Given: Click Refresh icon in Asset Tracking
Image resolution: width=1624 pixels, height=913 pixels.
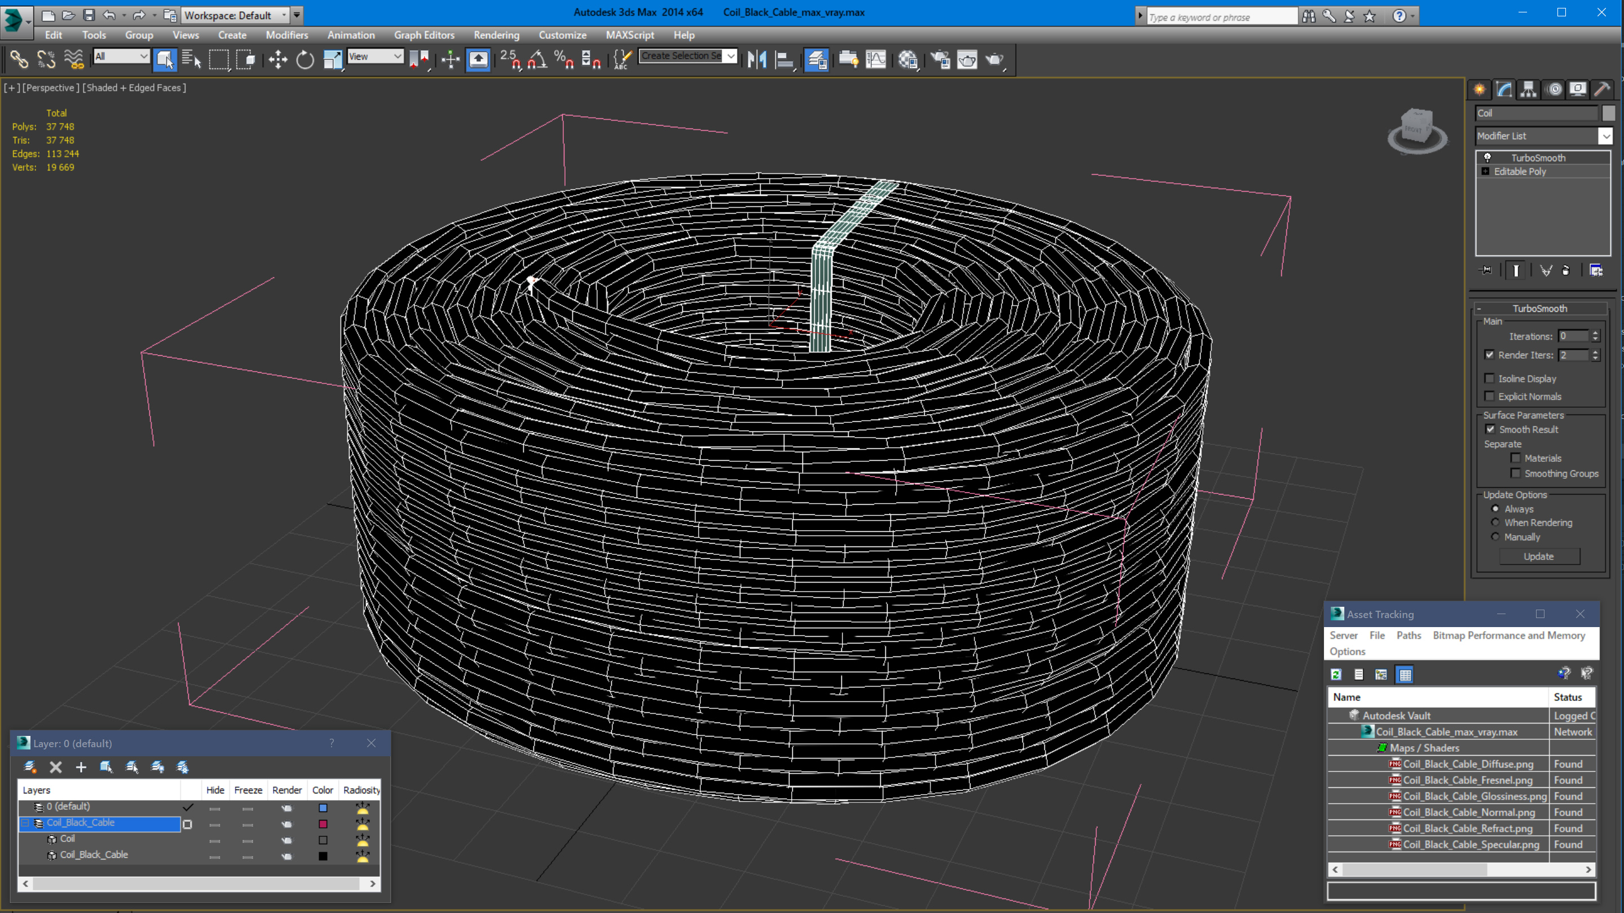Looking at the screenshot, I should [x=1336, y=674].
